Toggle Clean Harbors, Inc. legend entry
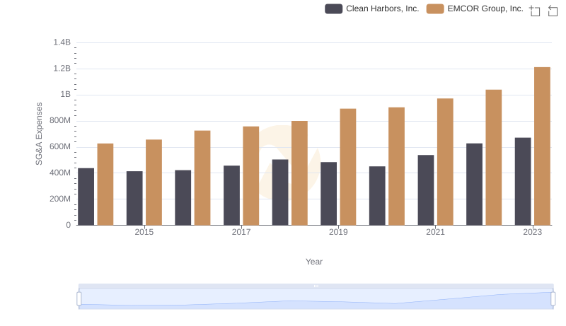 click(372, 8)
